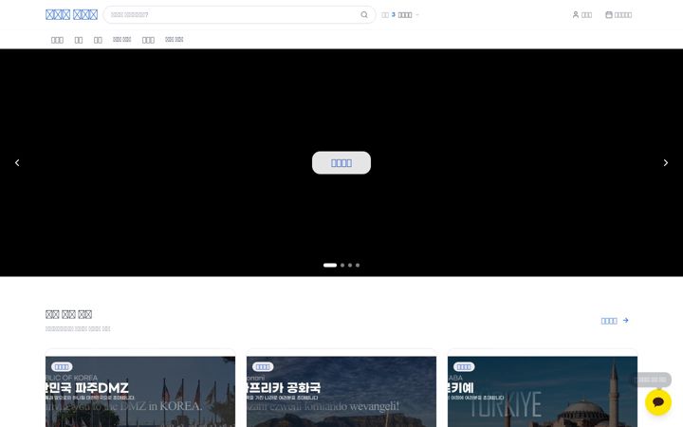683x427 pixels.
Task: Open the login link with person icon
Action: tap(581, 15)
